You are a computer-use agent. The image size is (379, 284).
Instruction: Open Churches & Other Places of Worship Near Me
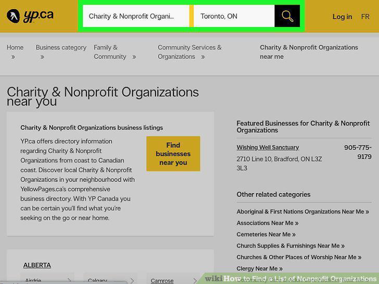(x=299, y=257)
